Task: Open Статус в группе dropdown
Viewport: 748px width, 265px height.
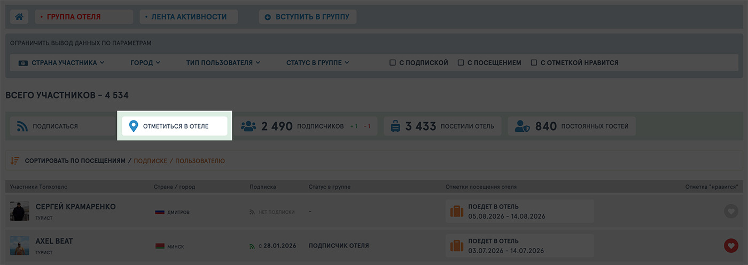Action: coord(317,63)
